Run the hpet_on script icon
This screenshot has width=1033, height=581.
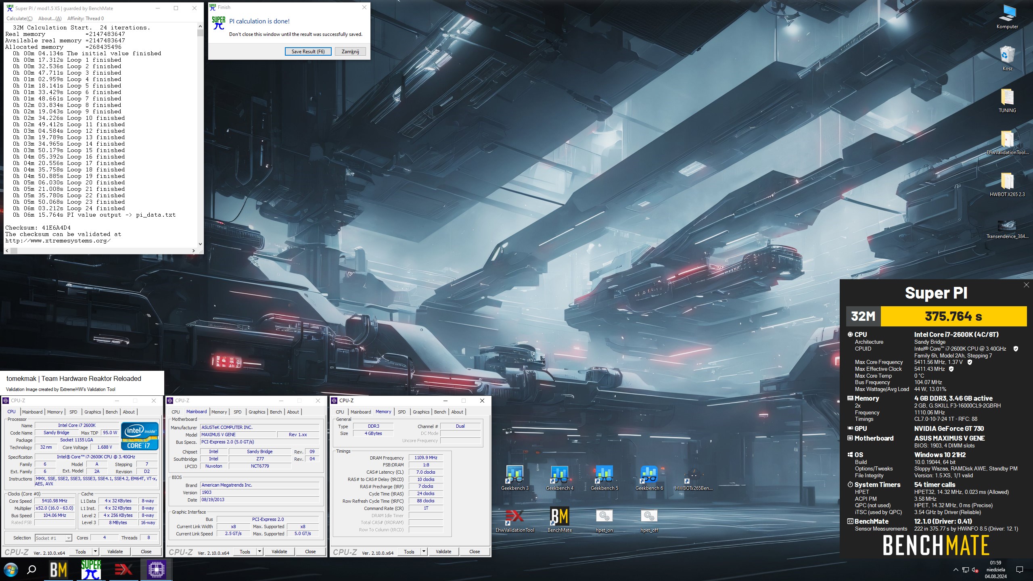pyautogui.click(x=604, y=520)
